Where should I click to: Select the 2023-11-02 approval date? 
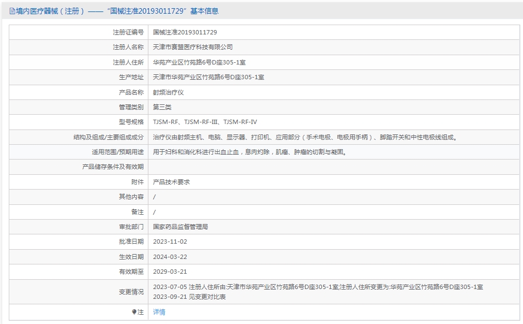click(x=170, y=242)
